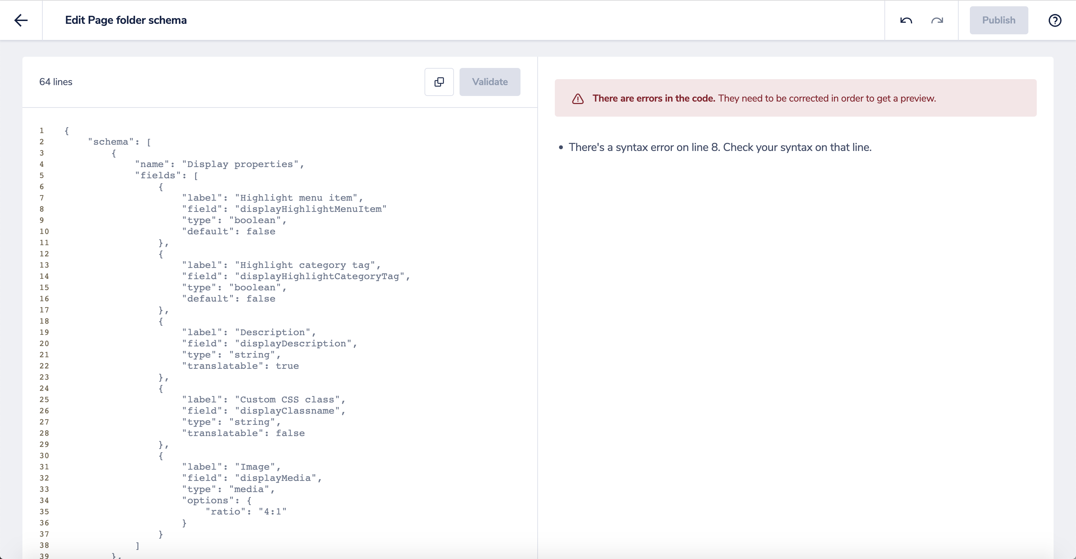Click the "schema": [ opening line
The width and height of the screenshot is (1076, 559).
[119, 142]
